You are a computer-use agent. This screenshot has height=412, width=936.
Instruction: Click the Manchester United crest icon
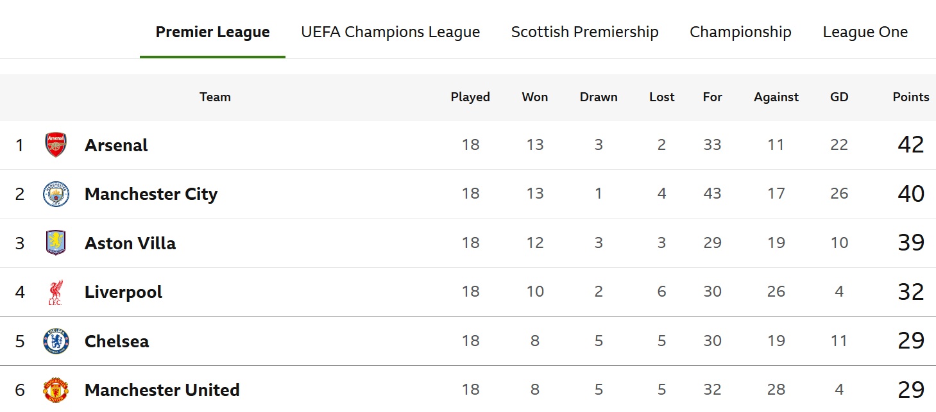pyautogui.click(x=56, y=390)
